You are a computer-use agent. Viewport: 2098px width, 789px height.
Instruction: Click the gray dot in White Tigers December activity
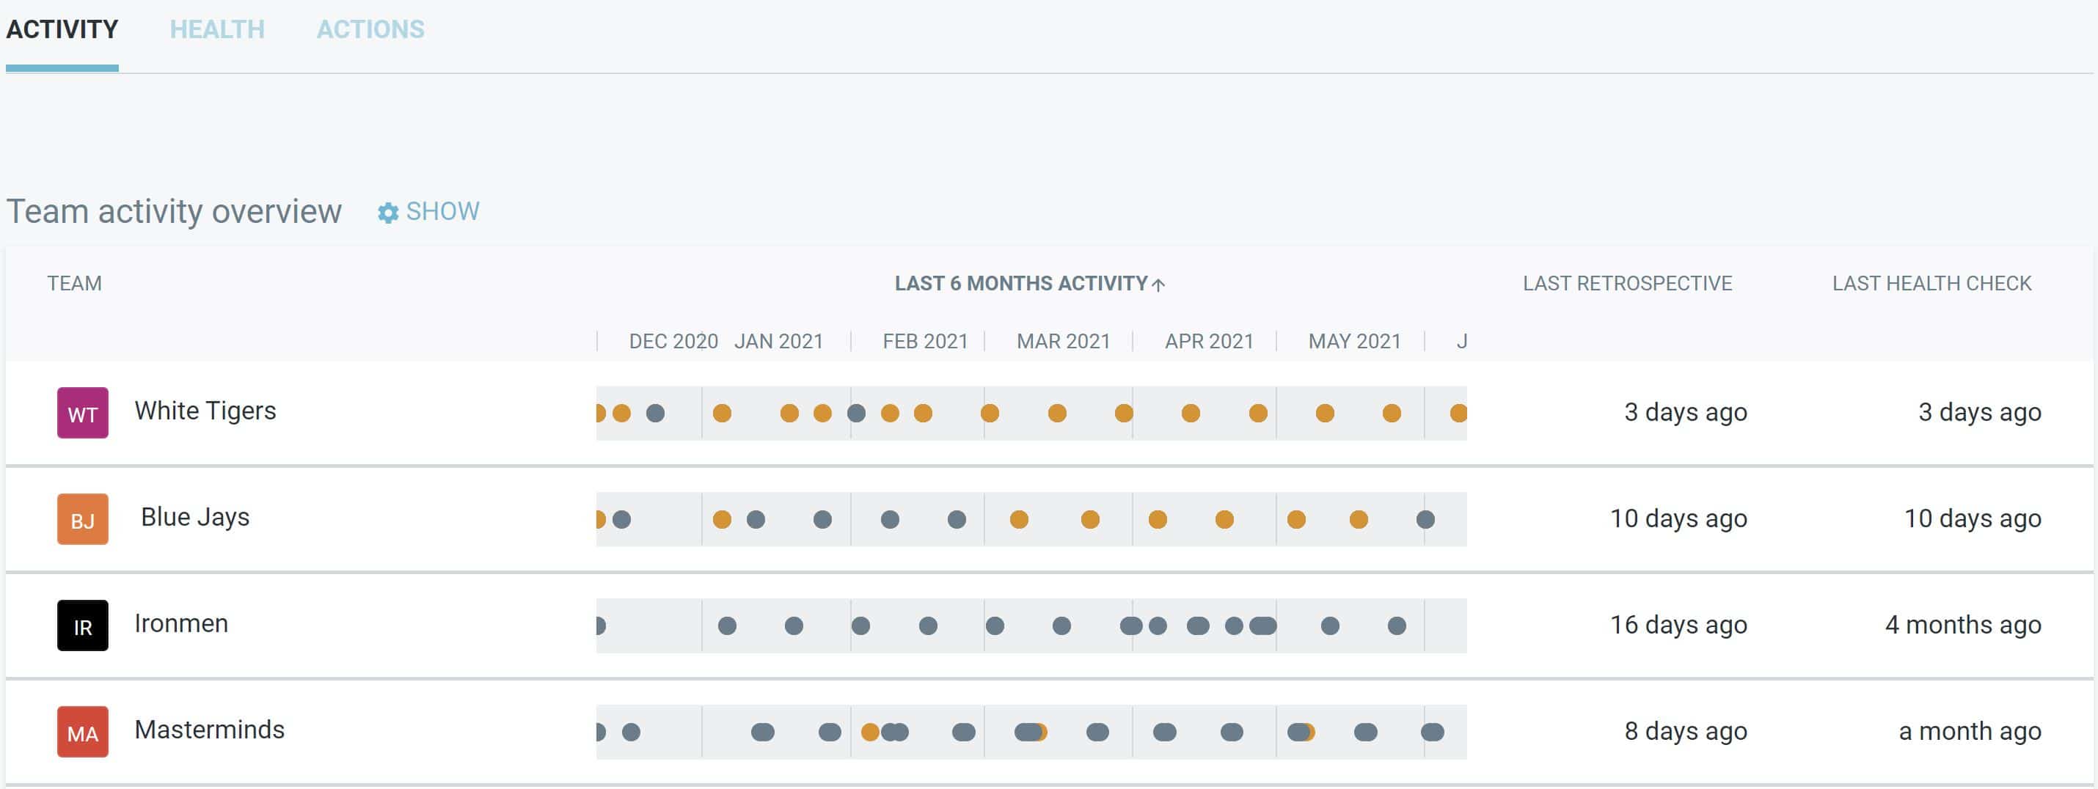pyautogui.click(x=655, y=414)
